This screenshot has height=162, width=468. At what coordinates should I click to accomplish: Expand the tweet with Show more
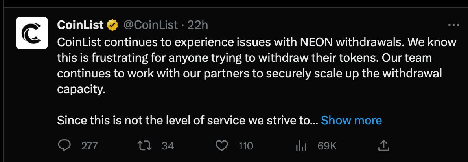351,120
